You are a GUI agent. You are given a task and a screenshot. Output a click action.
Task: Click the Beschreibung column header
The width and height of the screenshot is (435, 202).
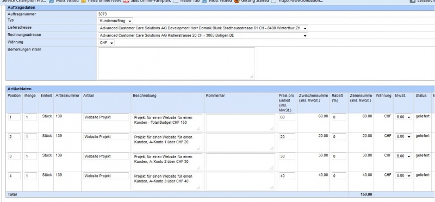(x=145, y=96)
